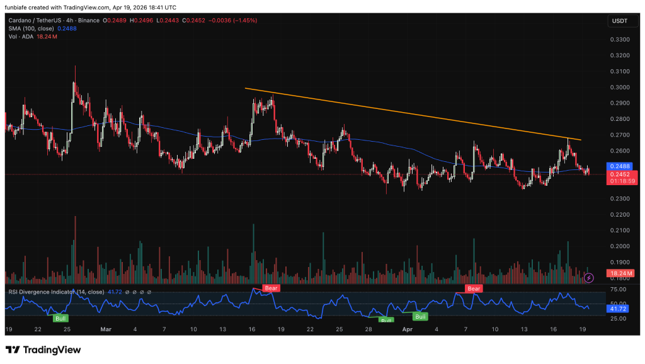Screen dimensions: 645x364
Task: Click the Mar label on time axis
Action: point(106,329)
